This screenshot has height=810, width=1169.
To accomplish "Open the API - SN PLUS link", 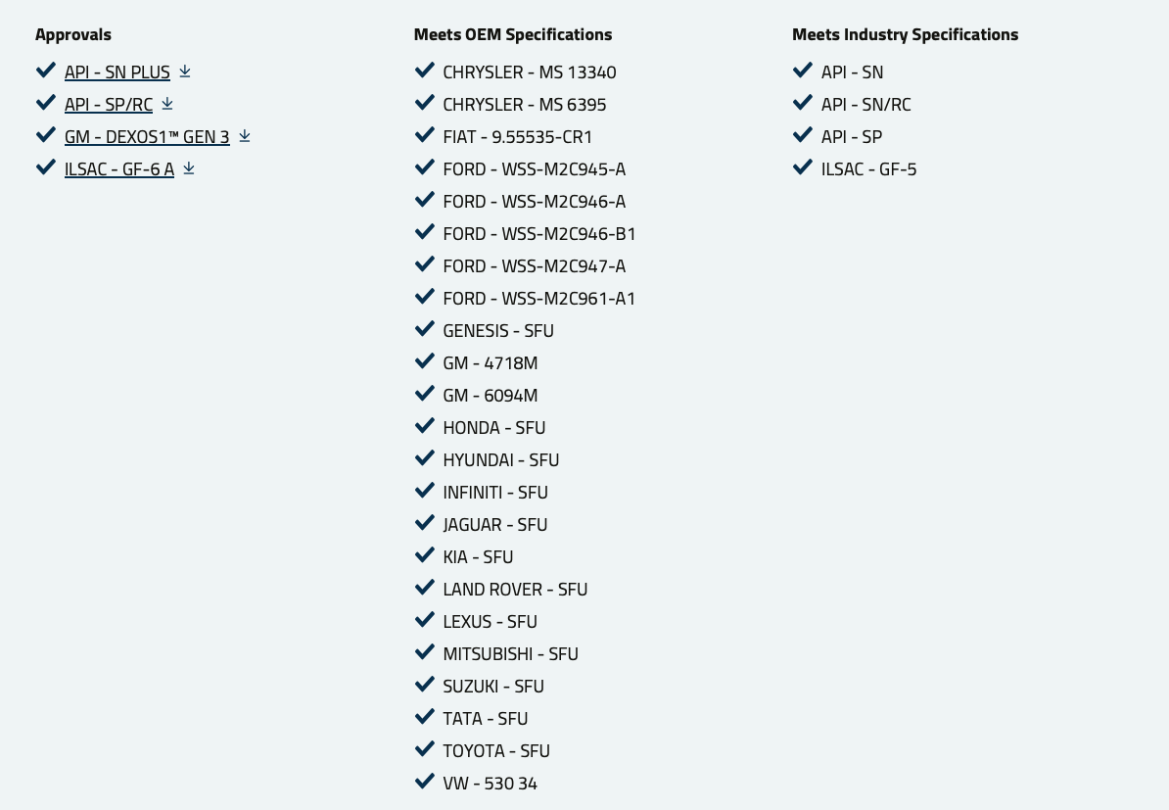I will [x=117, y=72].
